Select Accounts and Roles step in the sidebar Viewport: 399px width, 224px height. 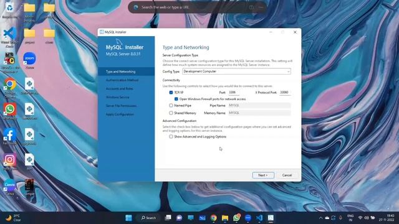119,88
